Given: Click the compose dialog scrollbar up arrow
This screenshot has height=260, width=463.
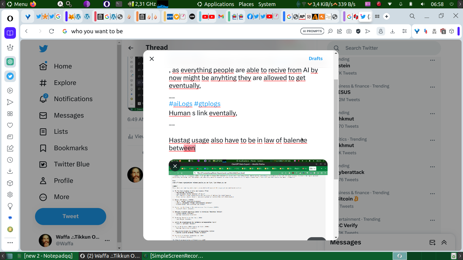Looking at the screenshot, I should point(336,53).
